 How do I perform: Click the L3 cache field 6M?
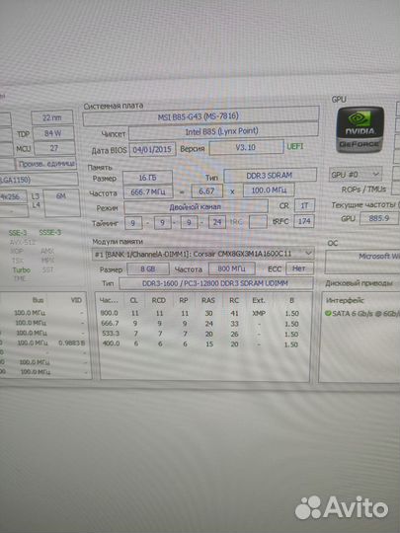tap(62, 203)
